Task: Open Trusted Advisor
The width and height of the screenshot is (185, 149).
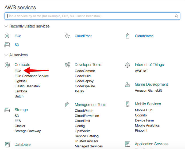Action: tap(86, 141)
